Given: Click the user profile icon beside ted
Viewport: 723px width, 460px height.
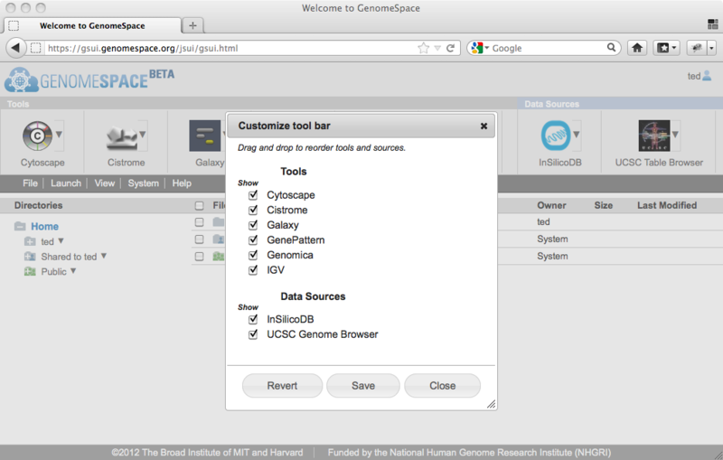Looking at the screenshot, I should (x=708, y=76).
